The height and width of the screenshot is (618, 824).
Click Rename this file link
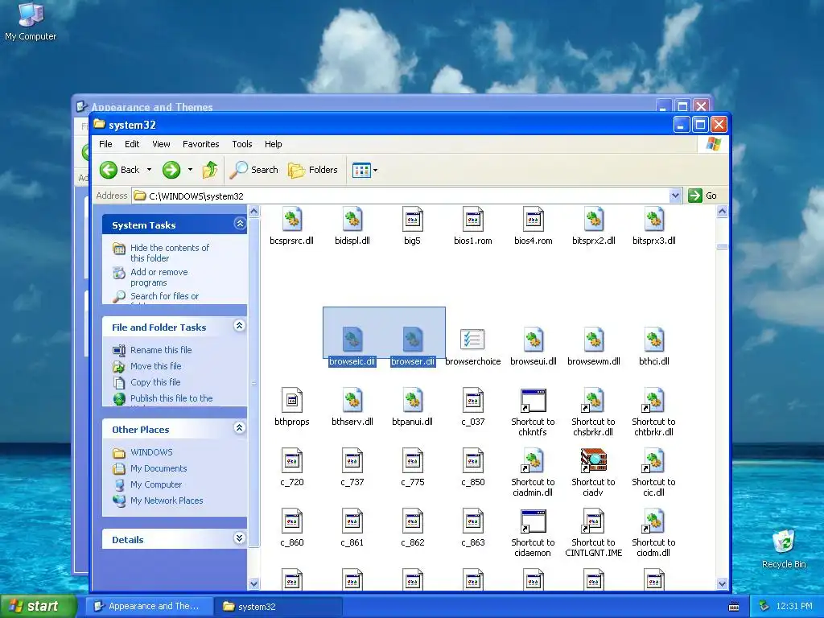coord(161,350)
